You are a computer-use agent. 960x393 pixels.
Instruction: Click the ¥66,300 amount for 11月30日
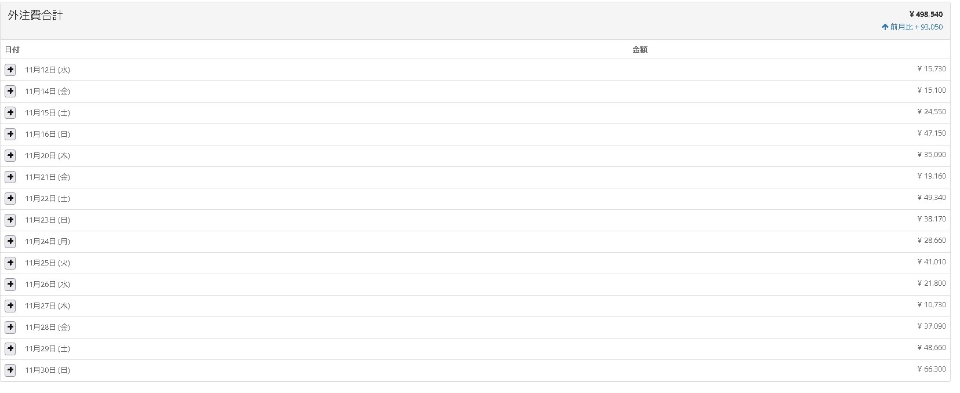pyautogui.click(x=932, y=369)
